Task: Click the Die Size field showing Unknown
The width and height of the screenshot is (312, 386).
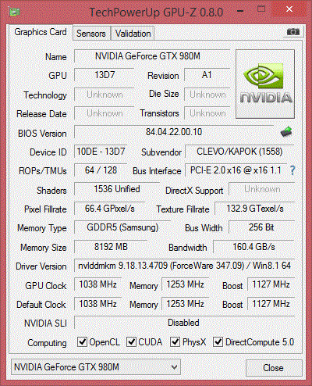Action: pyautogui.click(x=207, y=95)
